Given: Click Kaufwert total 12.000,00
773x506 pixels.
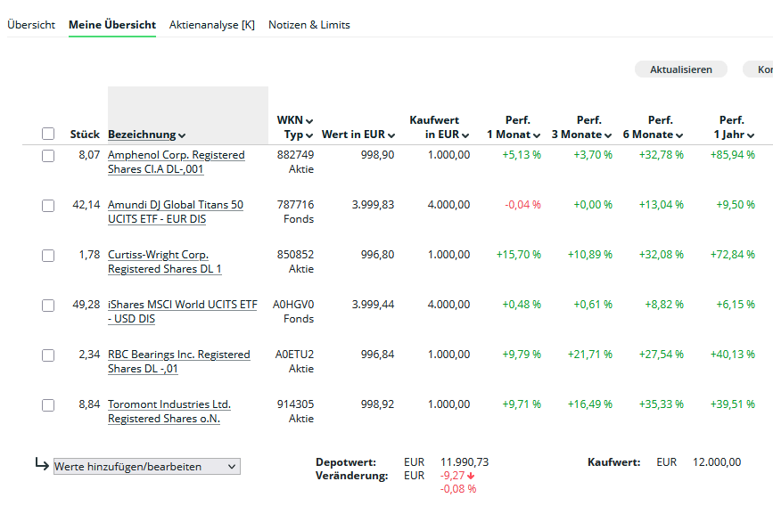Looking at the screenshot, I should (717, 462).
